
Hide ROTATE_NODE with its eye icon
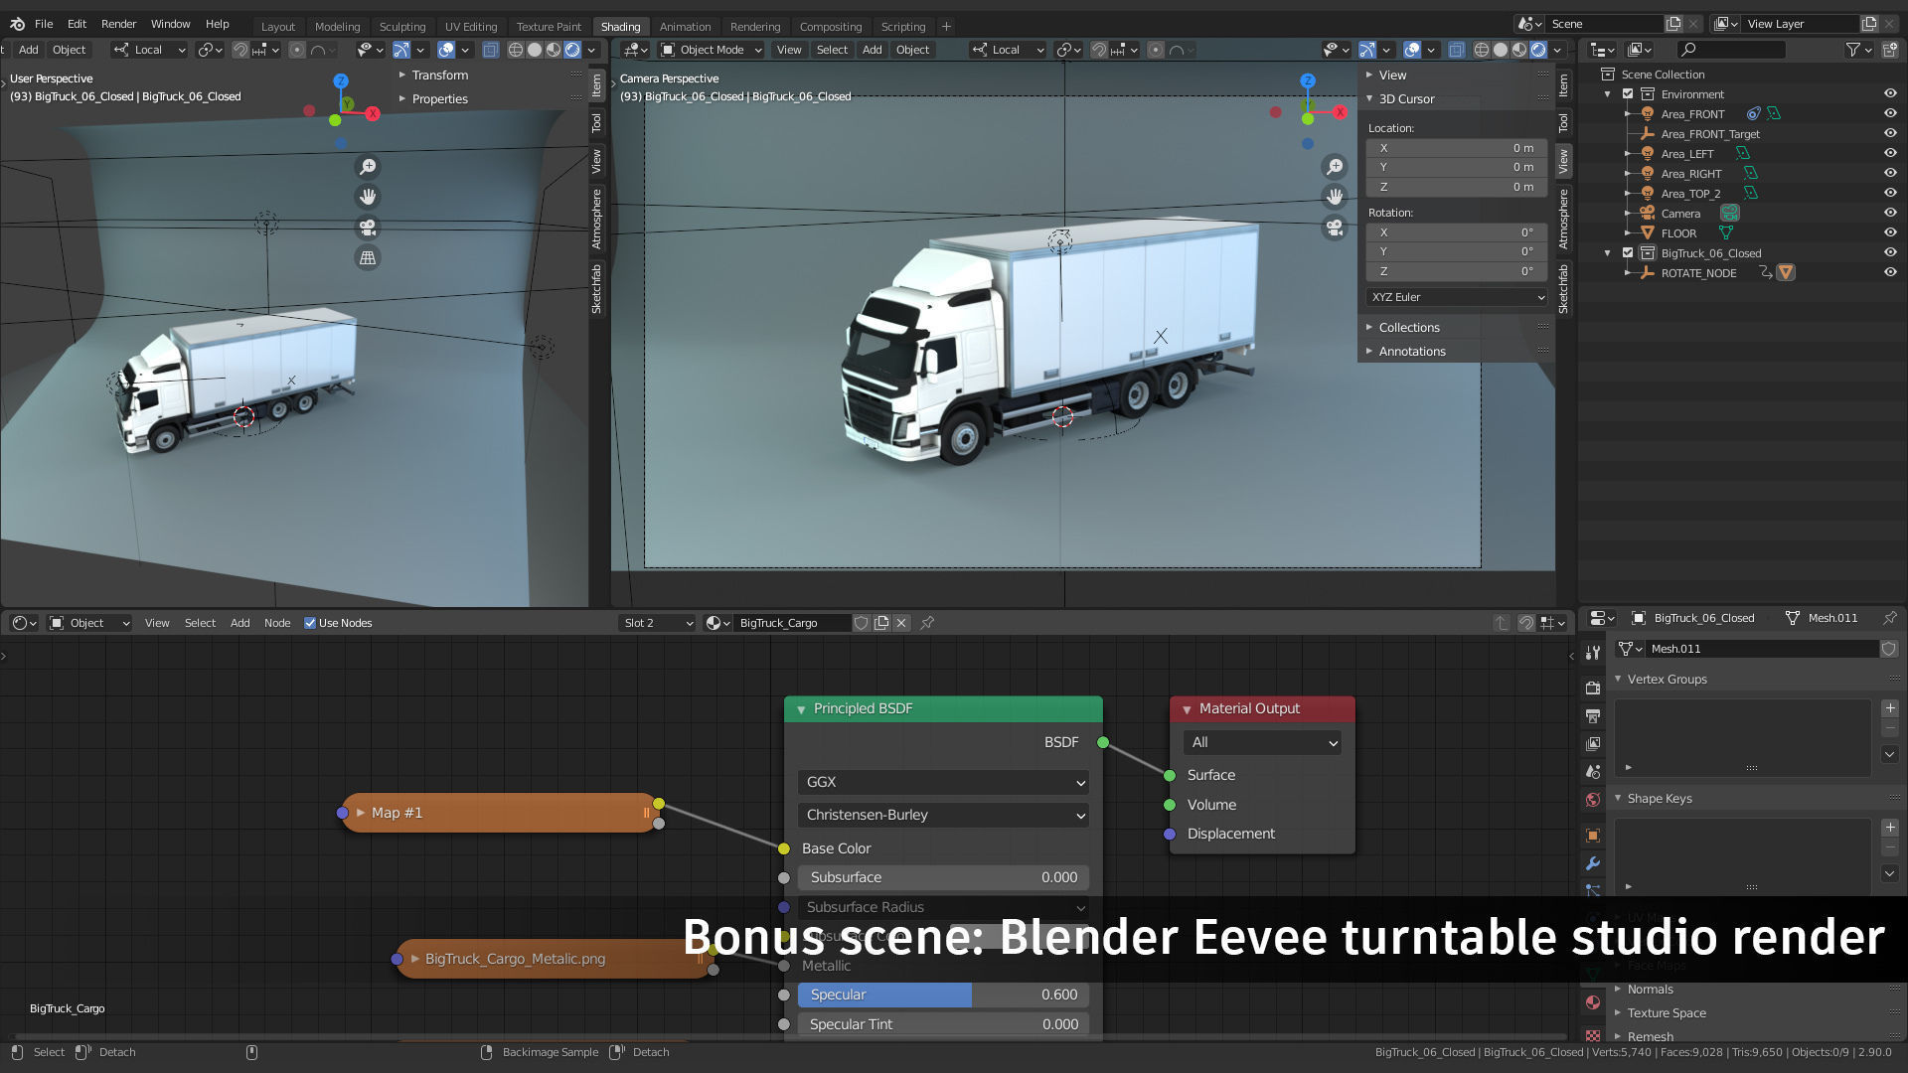[x=1890, y=273]
